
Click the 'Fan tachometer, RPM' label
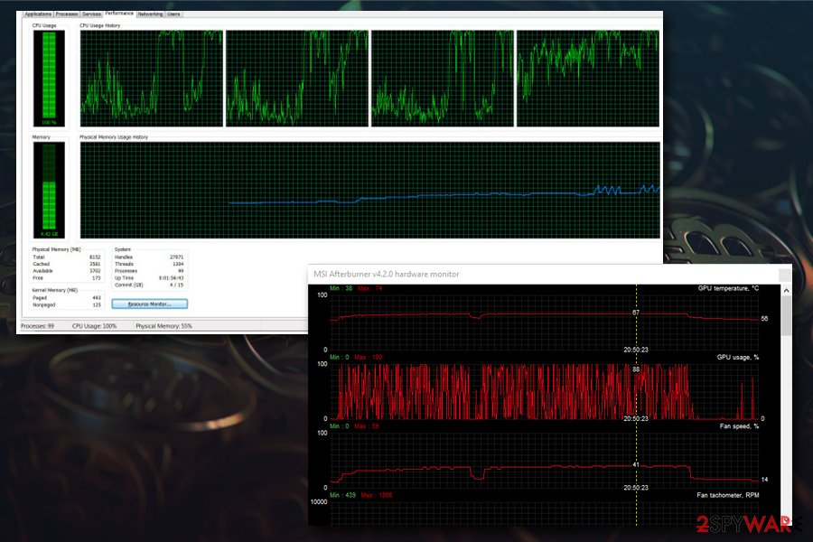click(727, 495)
